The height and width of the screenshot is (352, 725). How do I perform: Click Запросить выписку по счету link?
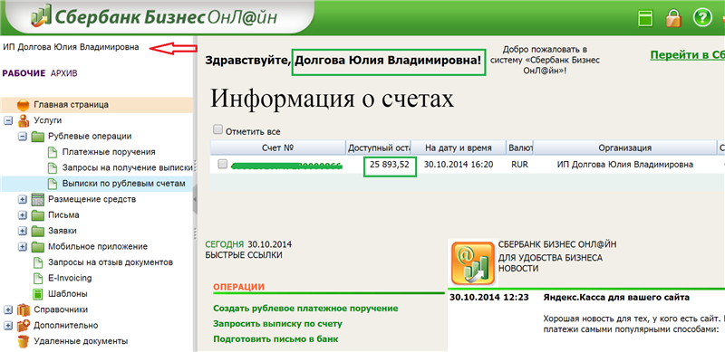tap(277, 323)
